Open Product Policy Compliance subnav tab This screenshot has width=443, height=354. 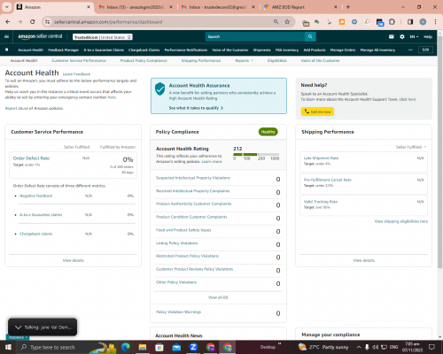[x=144, y=60]
